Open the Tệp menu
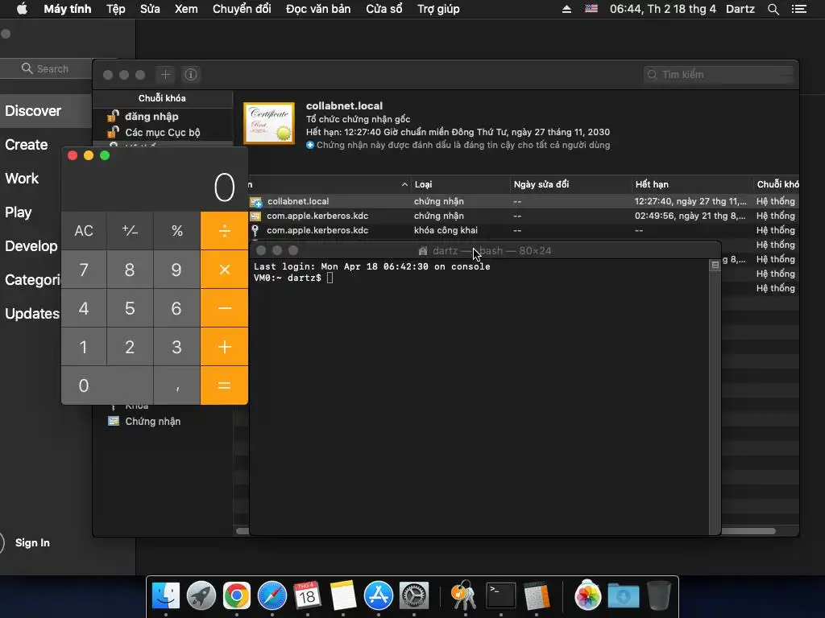Screen dimensions: 825x618 (116, 9)
